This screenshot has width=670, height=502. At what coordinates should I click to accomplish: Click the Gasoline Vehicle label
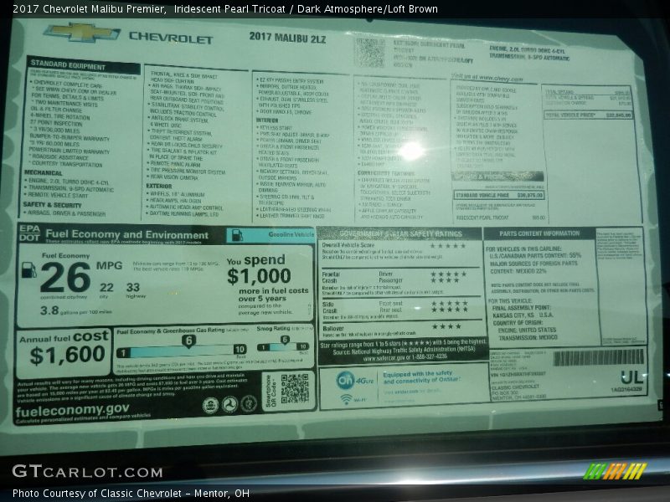(291, 234)
